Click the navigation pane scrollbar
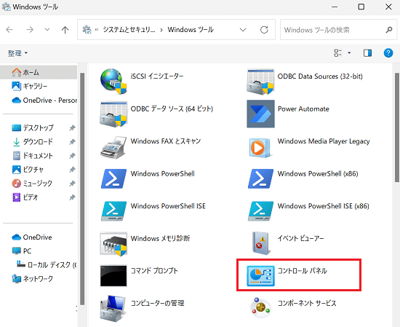Screen dimensions: 400x327 pos(82,189)
